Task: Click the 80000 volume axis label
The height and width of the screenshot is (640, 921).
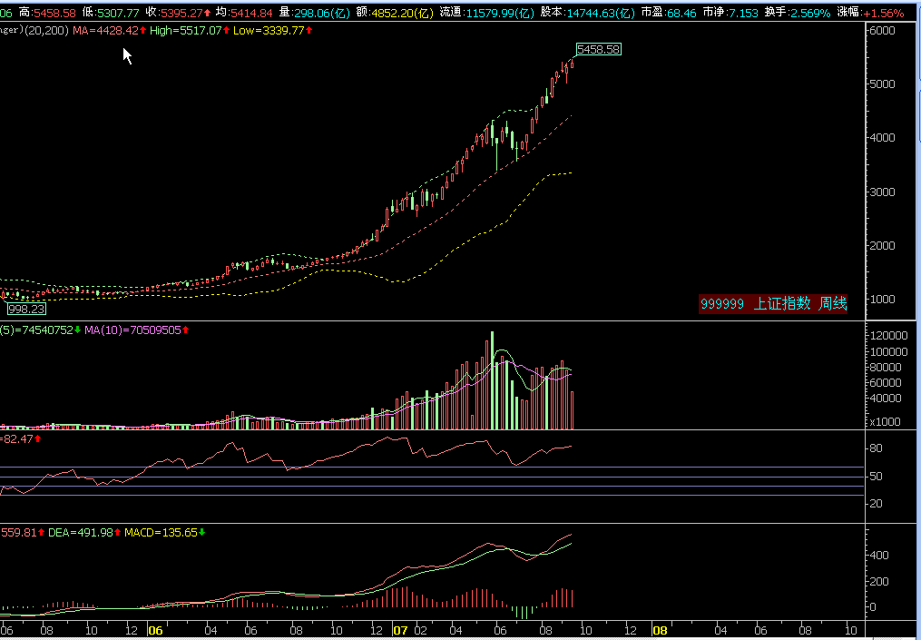Action: click(886, 368)
